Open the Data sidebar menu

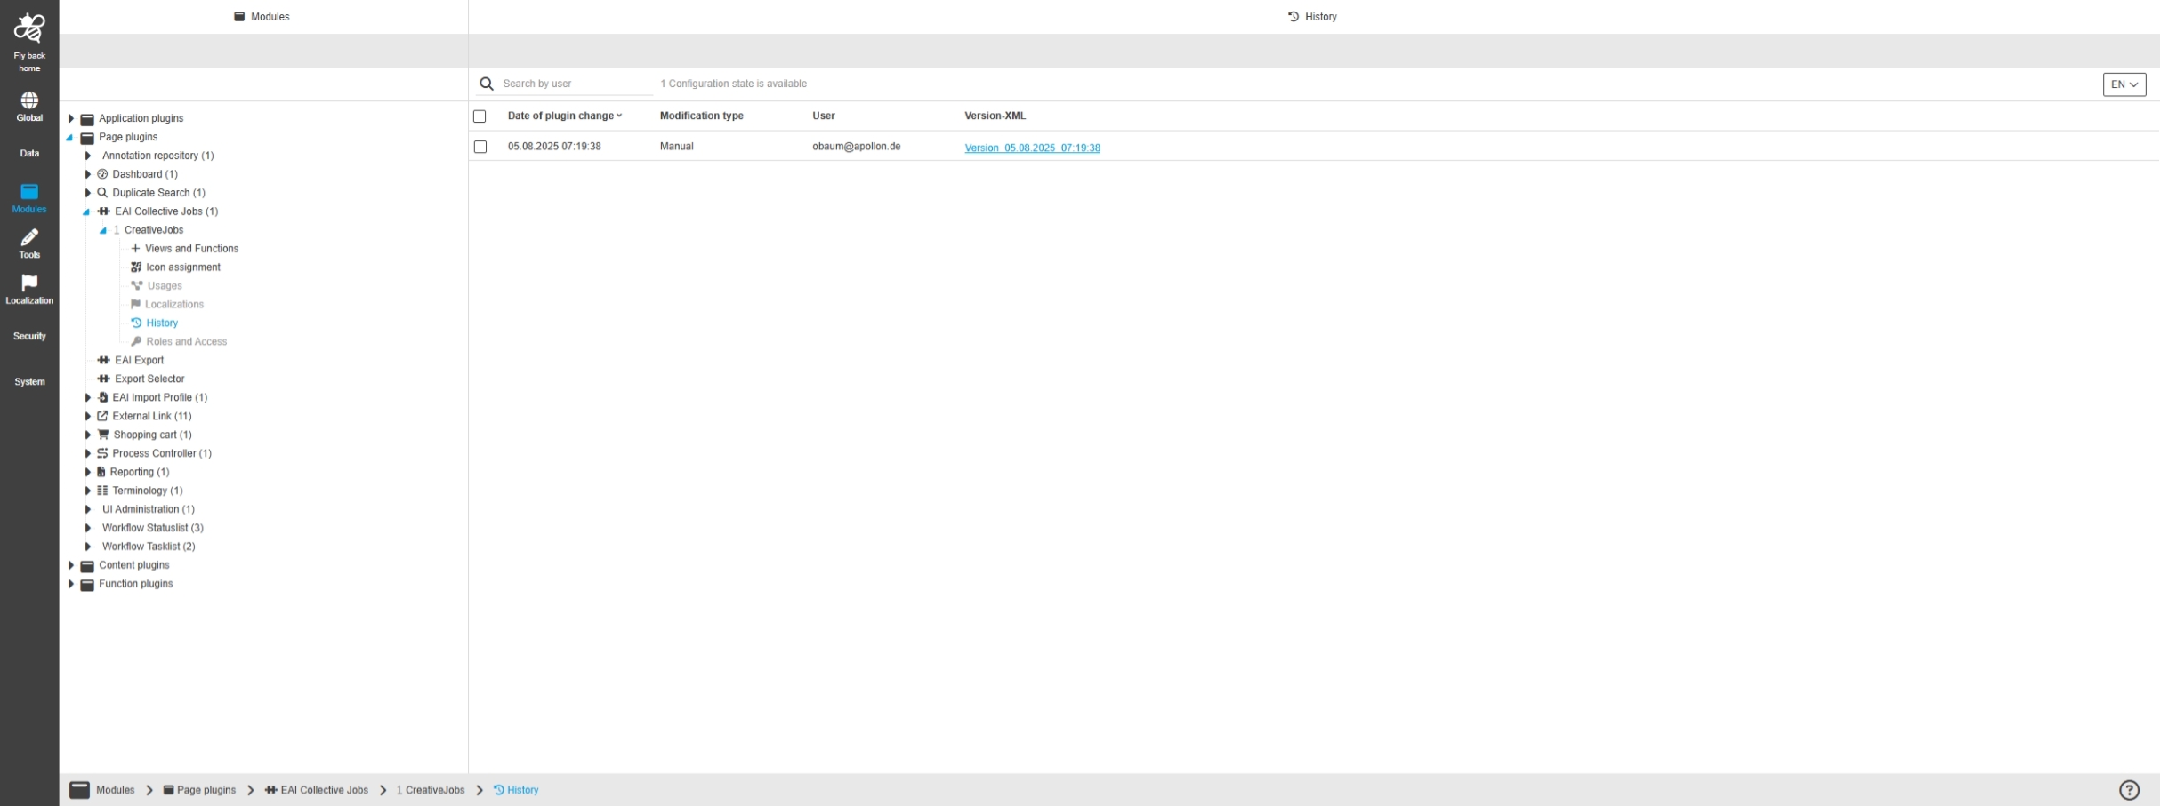29,153
